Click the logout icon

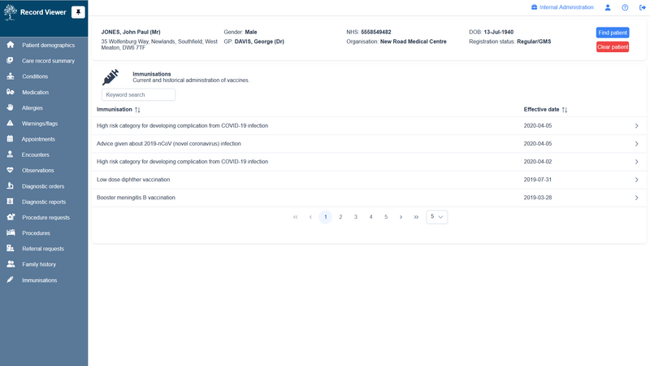643,7
